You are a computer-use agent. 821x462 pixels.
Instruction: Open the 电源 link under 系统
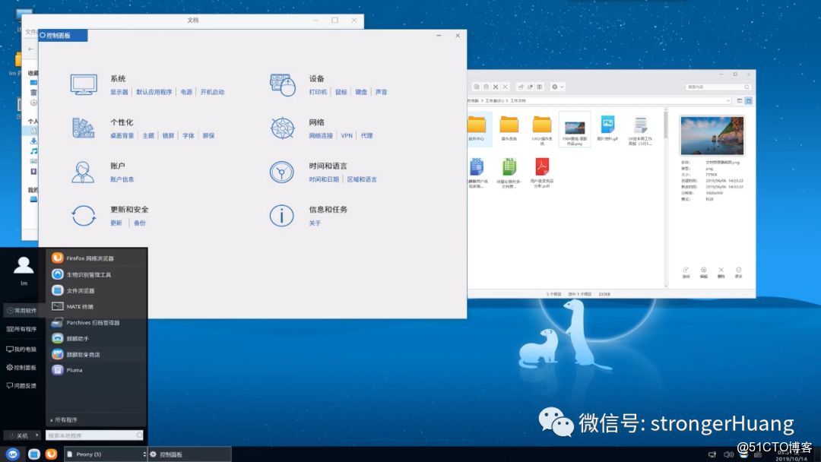click(186, 92)
